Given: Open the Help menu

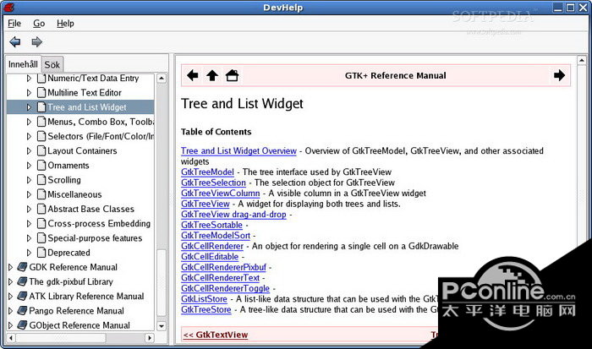Looking at the screenshot, I should [65, 24].
